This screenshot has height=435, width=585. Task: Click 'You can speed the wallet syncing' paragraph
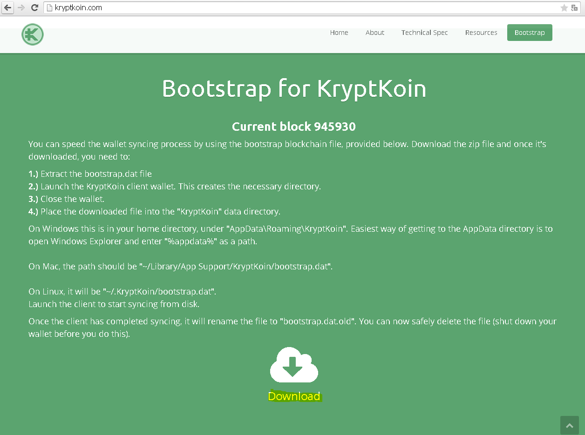click(287, 150)
